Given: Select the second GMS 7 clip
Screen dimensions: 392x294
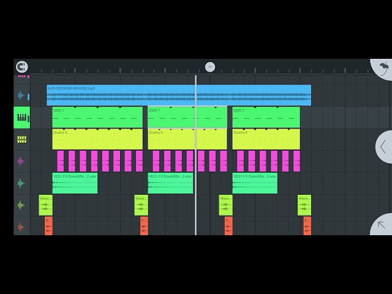Looking at the screenshot, I should (187, 117).
